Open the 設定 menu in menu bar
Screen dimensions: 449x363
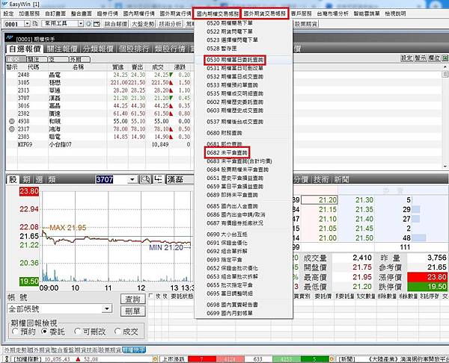coord(8,13)
